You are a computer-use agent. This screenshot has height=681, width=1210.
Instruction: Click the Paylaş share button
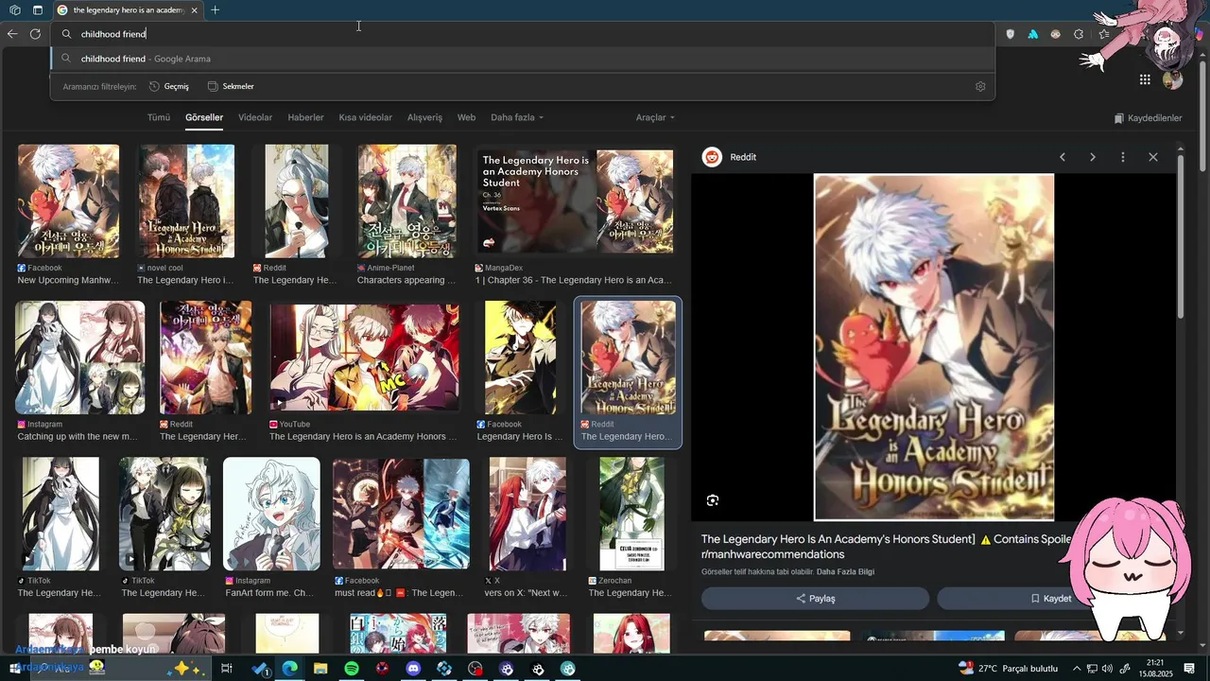point(815,599)
